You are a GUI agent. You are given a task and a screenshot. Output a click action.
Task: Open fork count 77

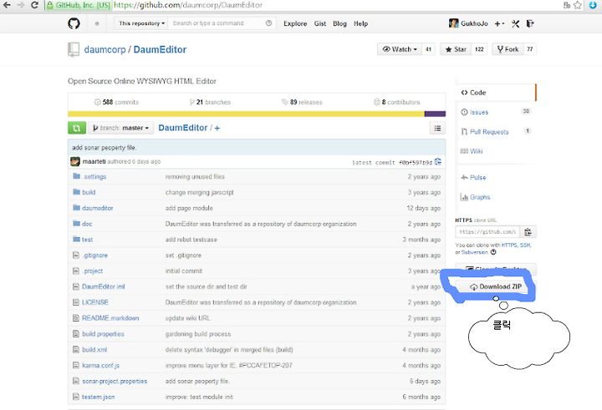click(530, 49)
